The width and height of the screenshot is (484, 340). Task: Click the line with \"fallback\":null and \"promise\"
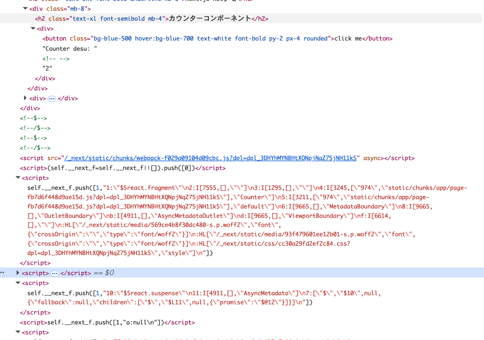[x=170, y=302]
